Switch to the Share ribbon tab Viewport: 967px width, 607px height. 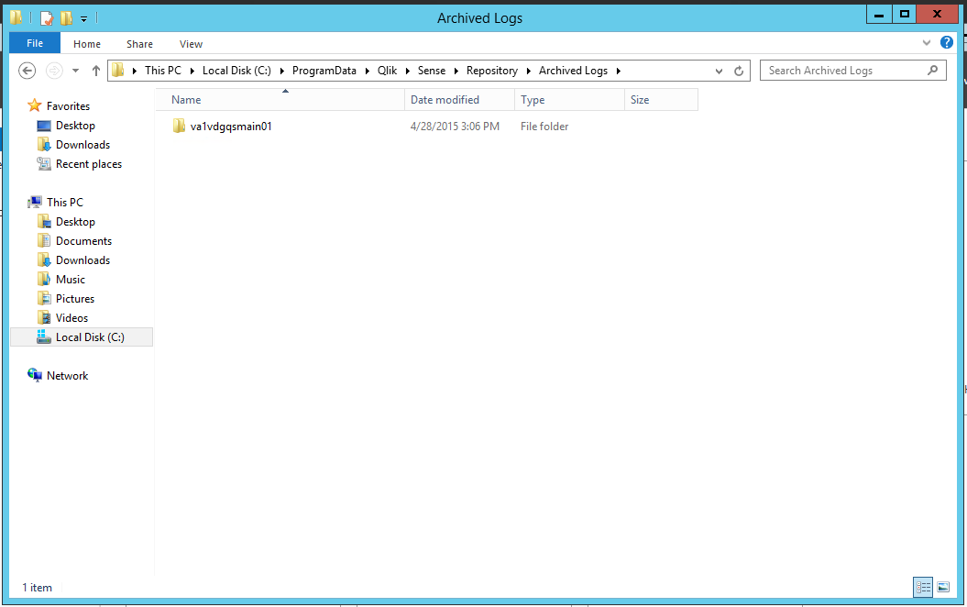click(x=139, y=44)
